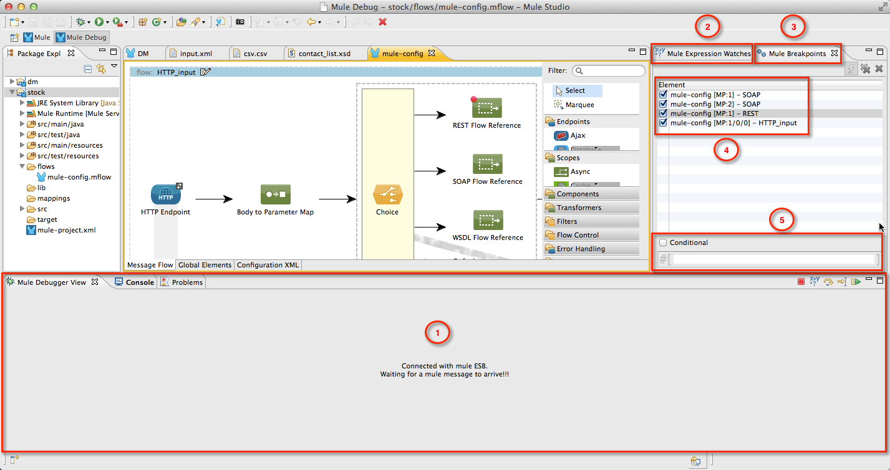Disable the HTTP_input breakpoint checkbox
Viewport: 890px width, 470px height.
coord(663,123)
